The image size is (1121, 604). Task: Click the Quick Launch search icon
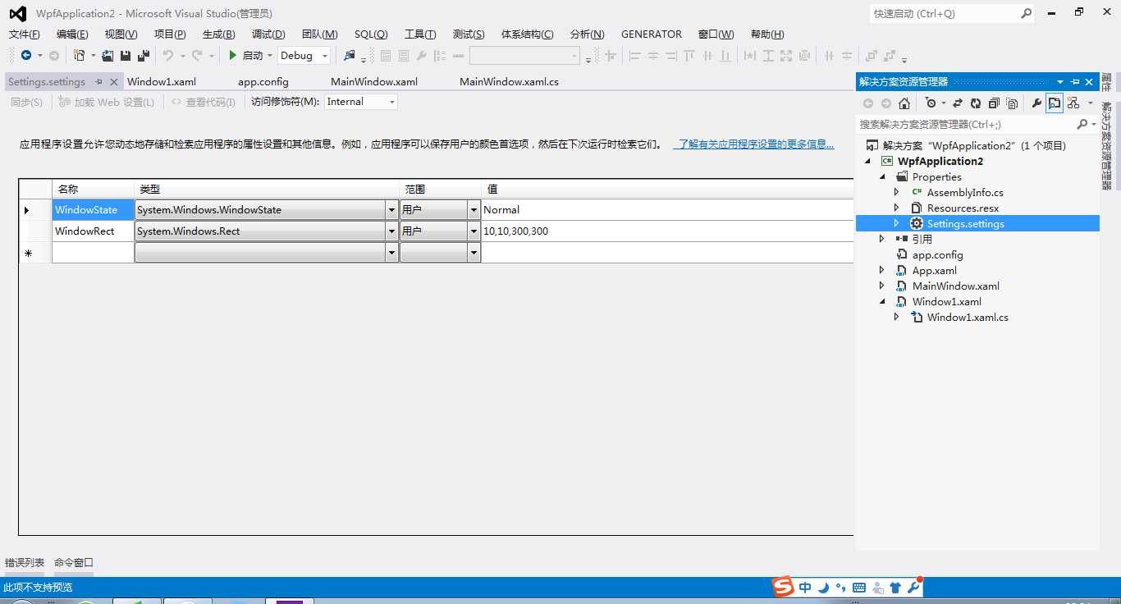point(1026,13)
